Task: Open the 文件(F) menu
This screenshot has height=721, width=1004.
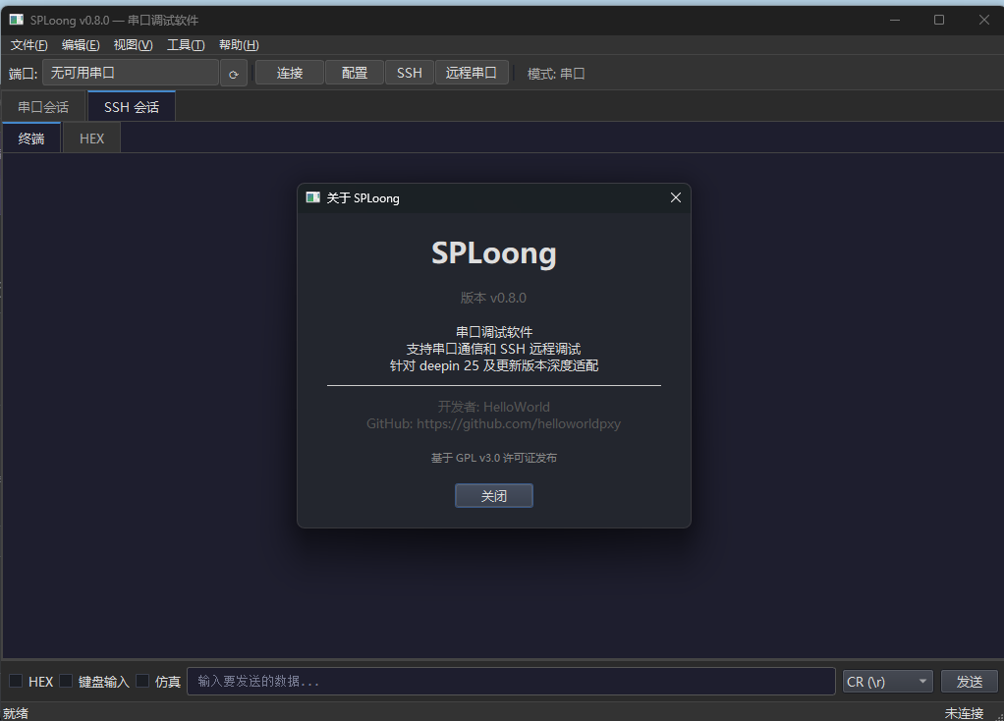Action: coord(28,45)
